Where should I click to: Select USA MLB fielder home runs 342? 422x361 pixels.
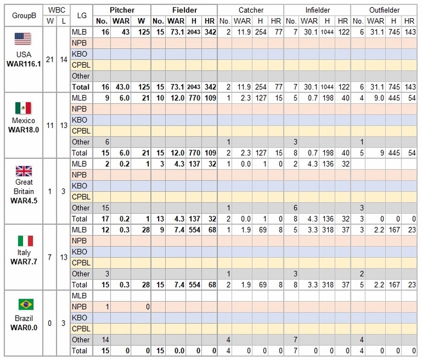(209, 32)
